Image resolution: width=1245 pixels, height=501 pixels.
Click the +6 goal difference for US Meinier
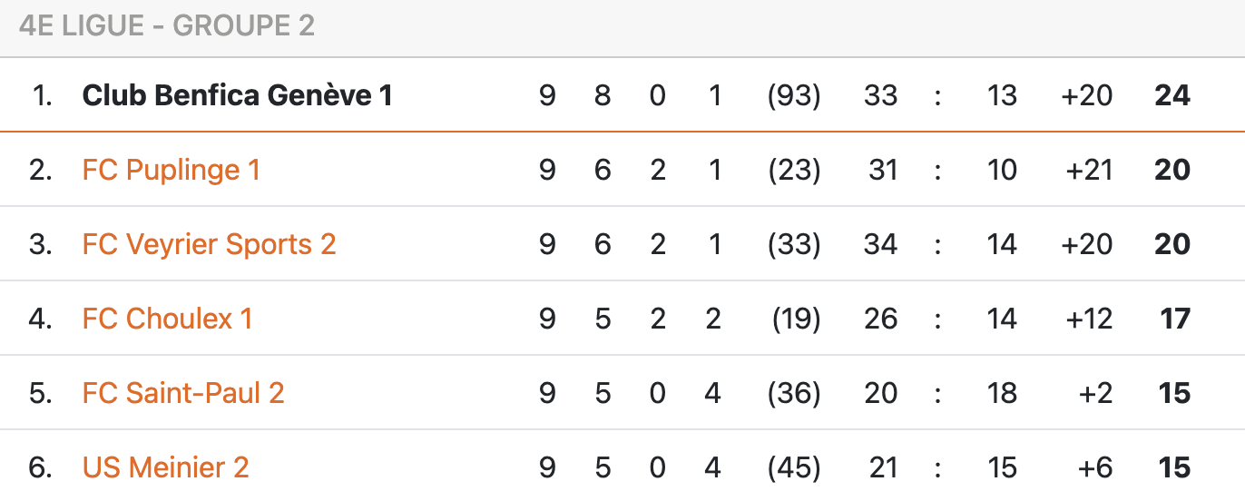tap(1094, 467)
